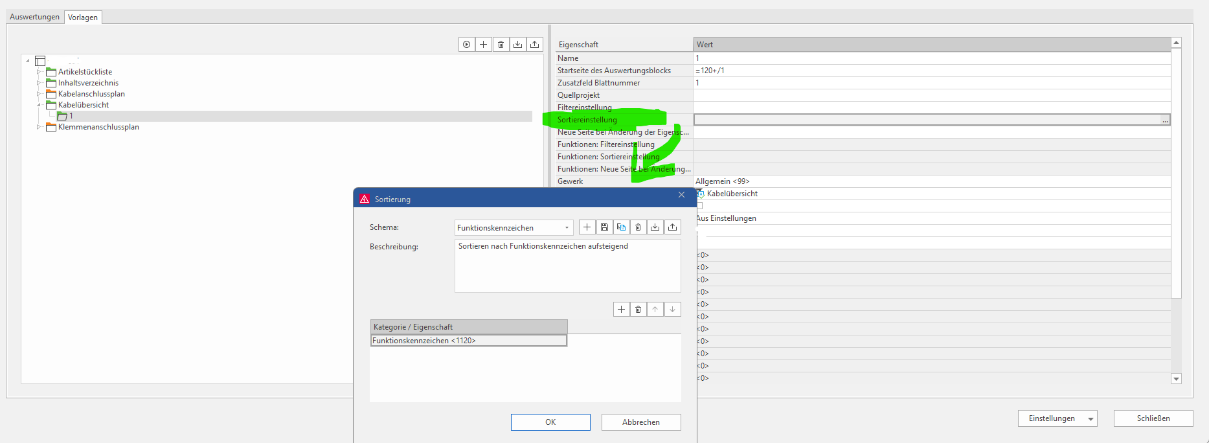Screen dimensions: 1209x443
Task: Click the export icon above the template tree
Action: tap(534, 44)
